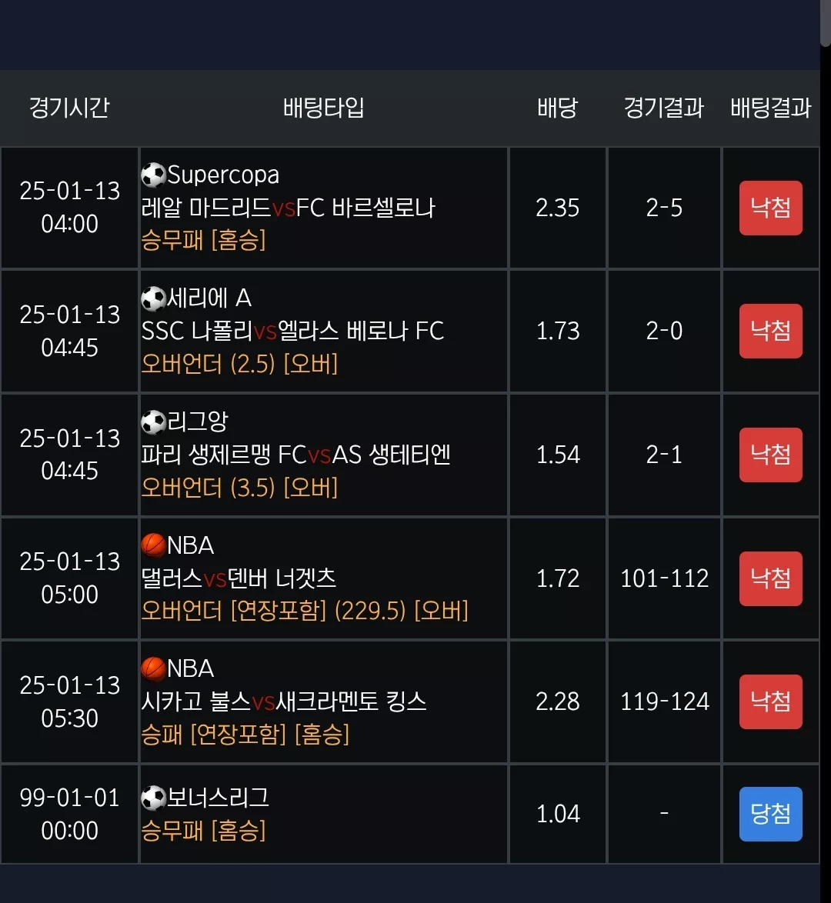Click the 2.35 odds value
The image size is (831, 903).
click(x=557, y=208)
